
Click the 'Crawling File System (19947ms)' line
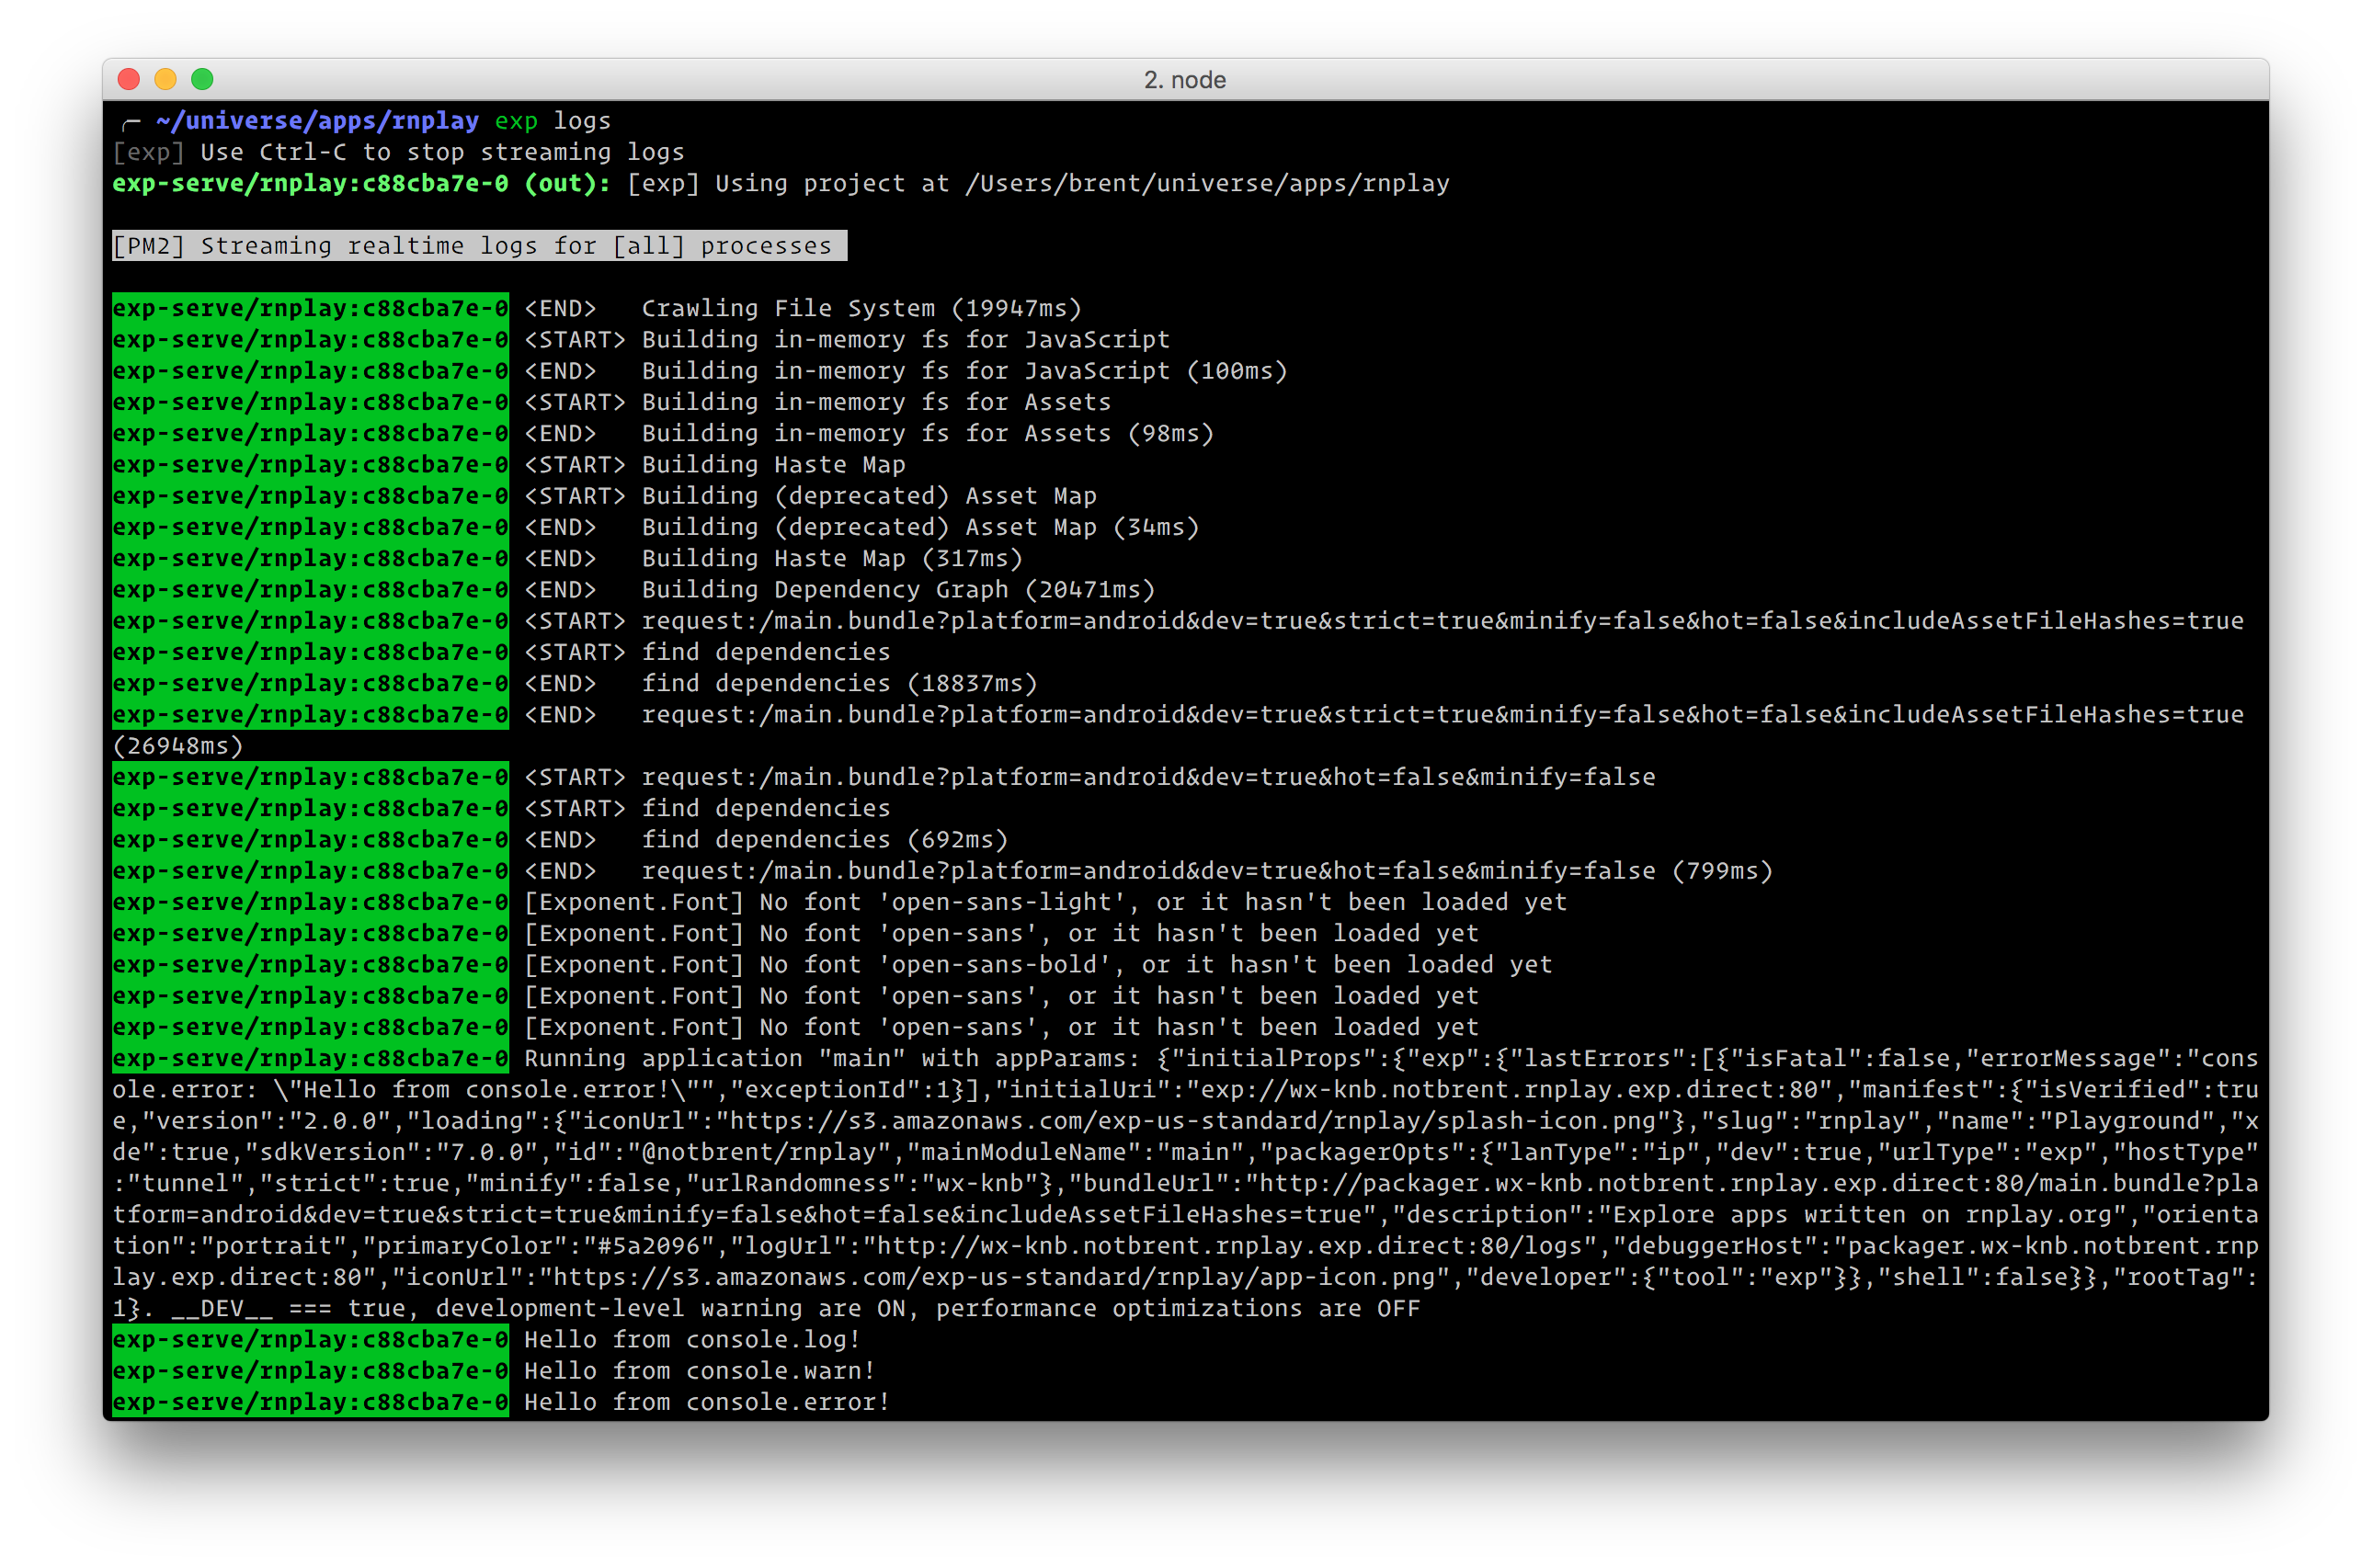(x=860, y=309)
